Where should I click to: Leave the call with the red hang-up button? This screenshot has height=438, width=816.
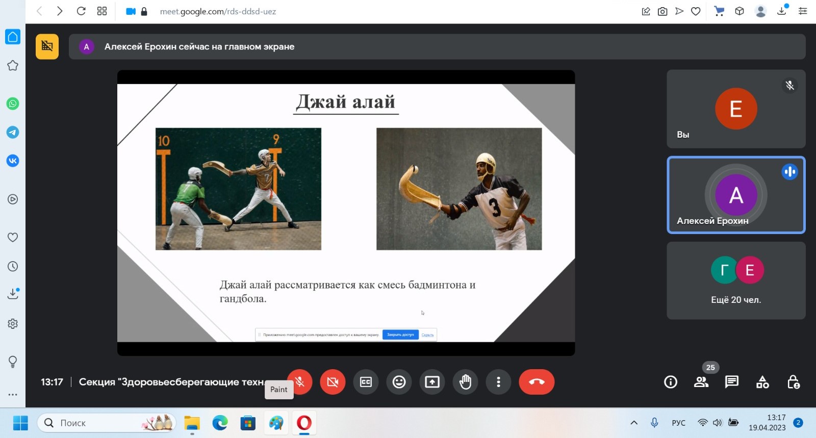(x=537, y=382)
